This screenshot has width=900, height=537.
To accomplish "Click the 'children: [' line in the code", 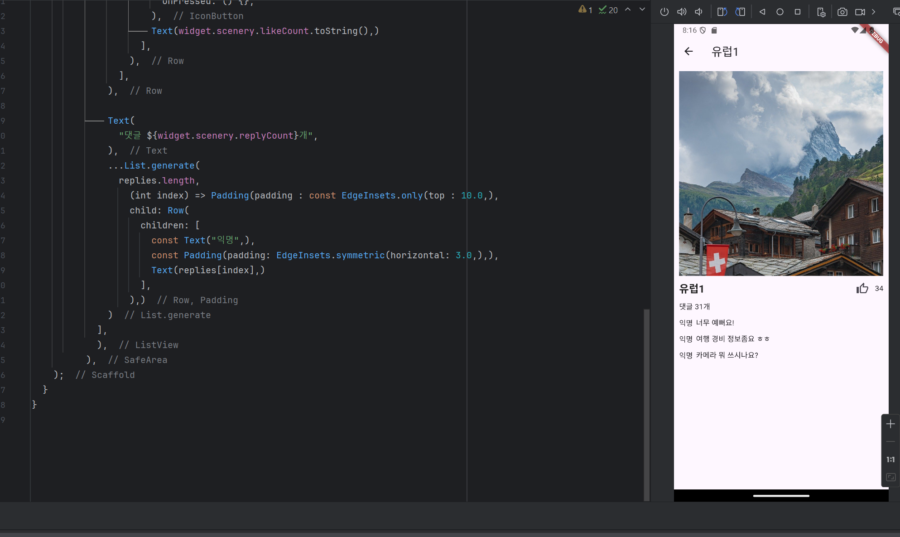I will click(x=170, y=225).
